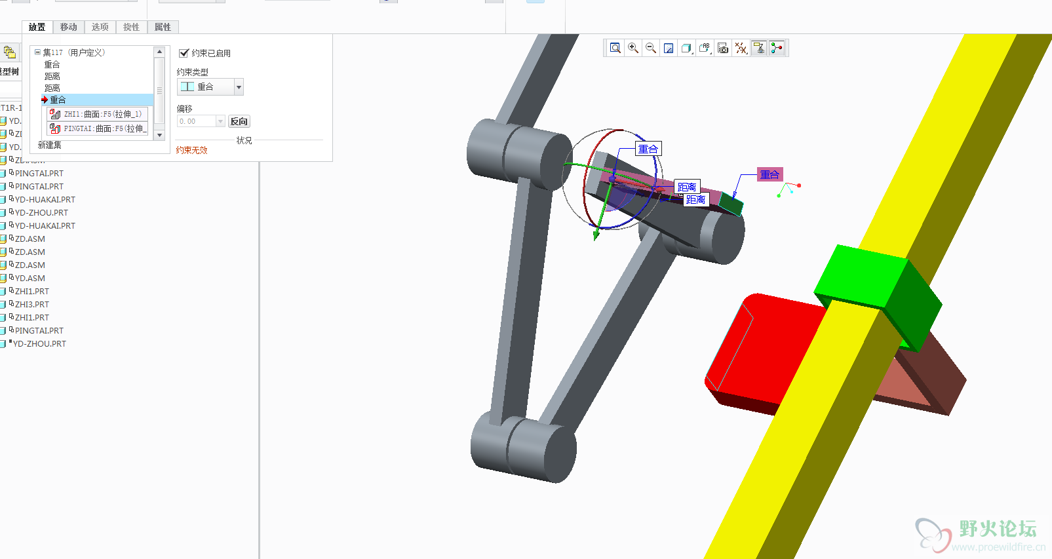Uncheck the 约束已启用 checkbox
This screenshot has width=1052, height=559.
tap(184, 53)
